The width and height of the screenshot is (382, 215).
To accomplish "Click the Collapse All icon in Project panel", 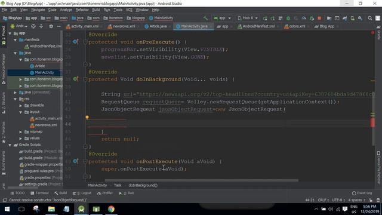I will click(x=41, y=26).
